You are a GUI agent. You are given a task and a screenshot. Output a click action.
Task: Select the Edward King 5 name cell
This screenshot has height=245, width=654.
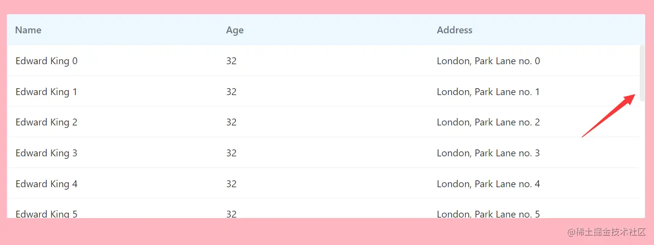pyautogui.click(x=47, y=214)
